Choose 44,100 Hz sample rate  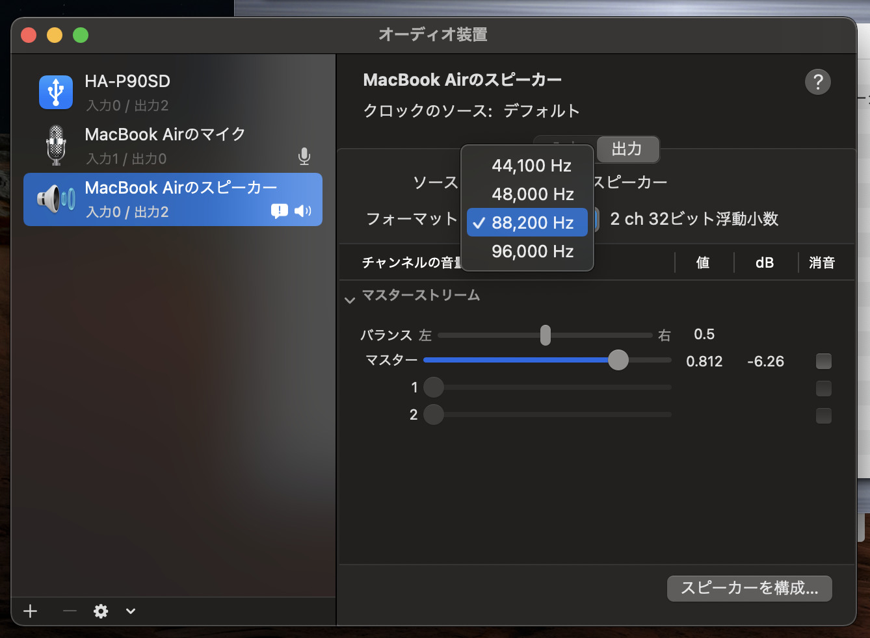click(x=531, y=166)
